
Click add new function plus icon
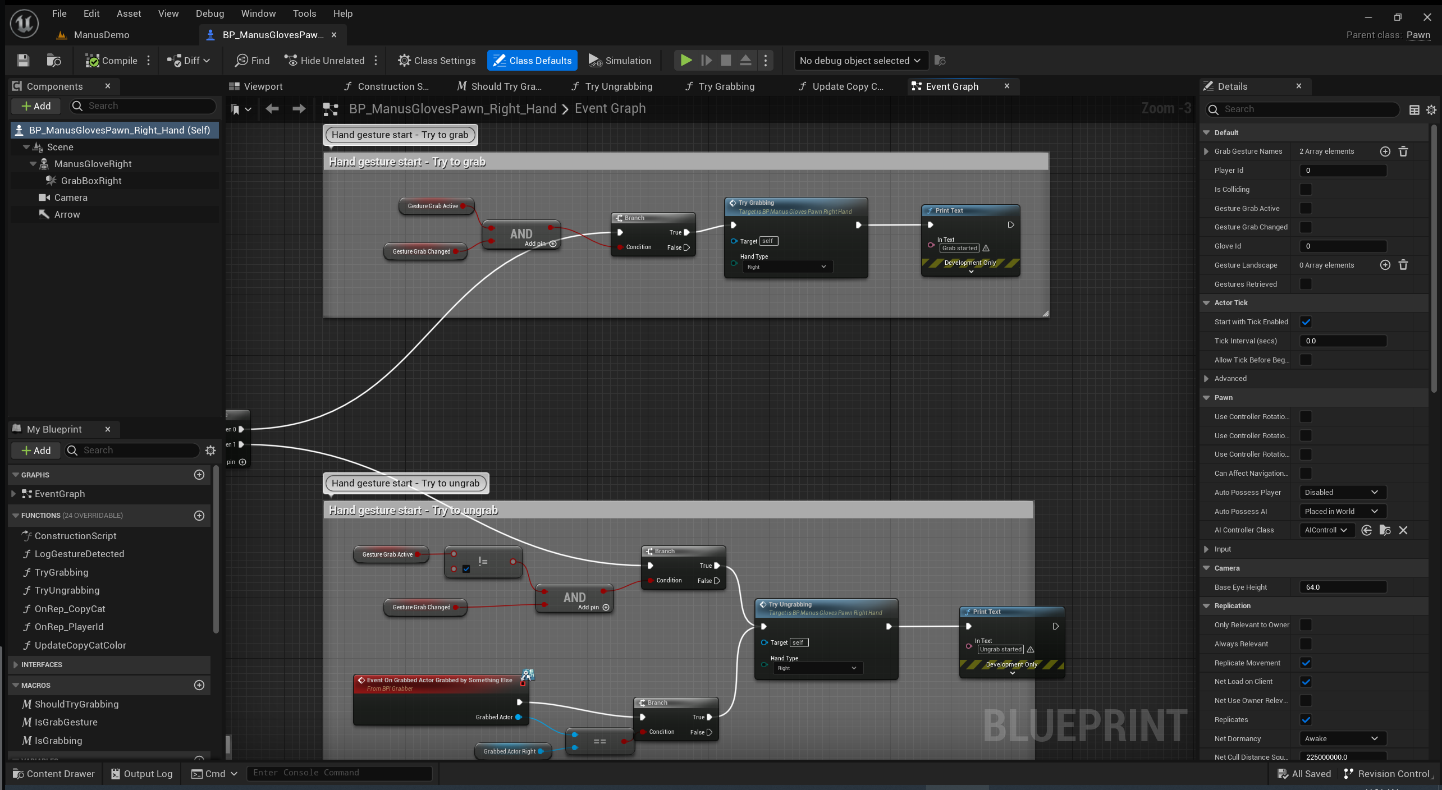click(x=199, y=515)
